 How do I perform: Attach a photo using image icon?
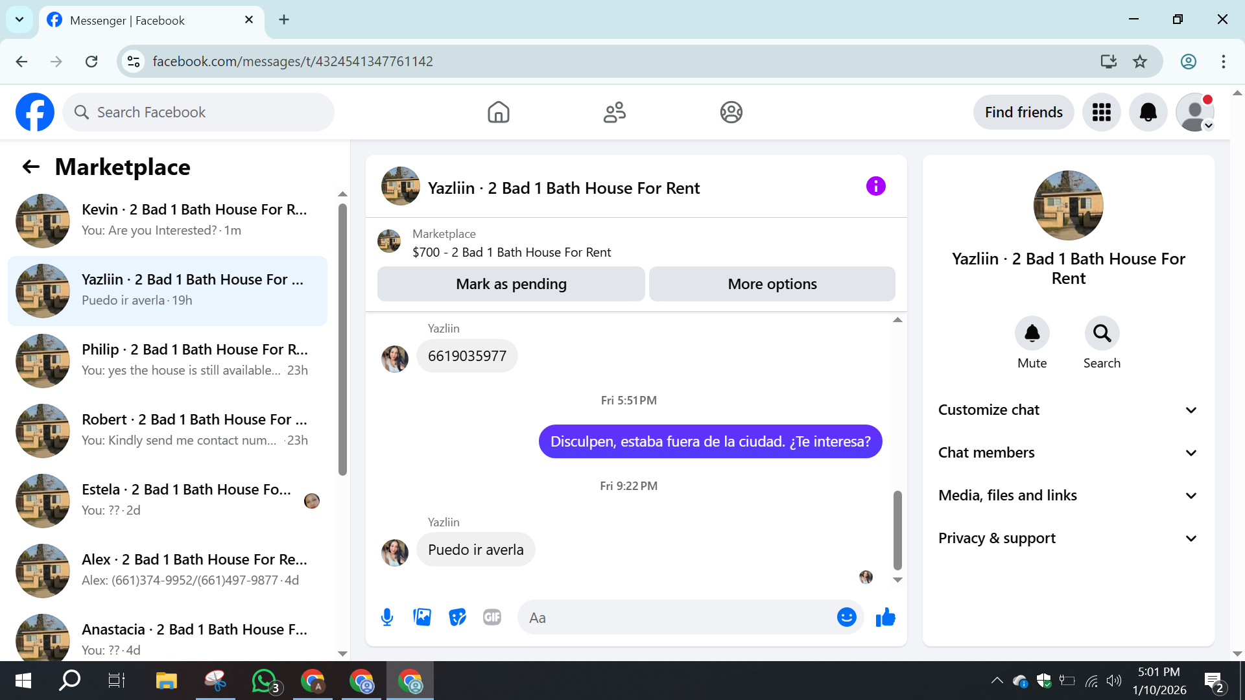click(422, 617)
